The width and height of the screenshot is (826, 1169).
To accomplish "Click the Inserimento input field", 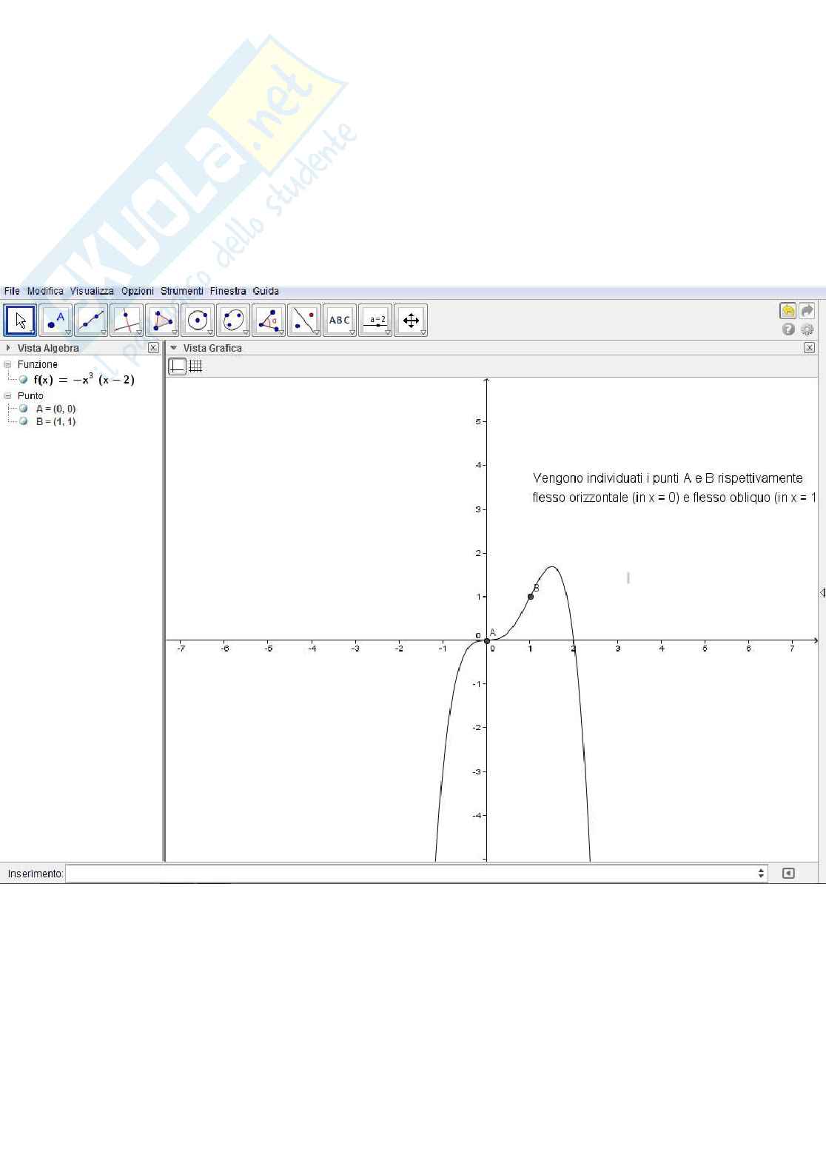I will [414, 874].
